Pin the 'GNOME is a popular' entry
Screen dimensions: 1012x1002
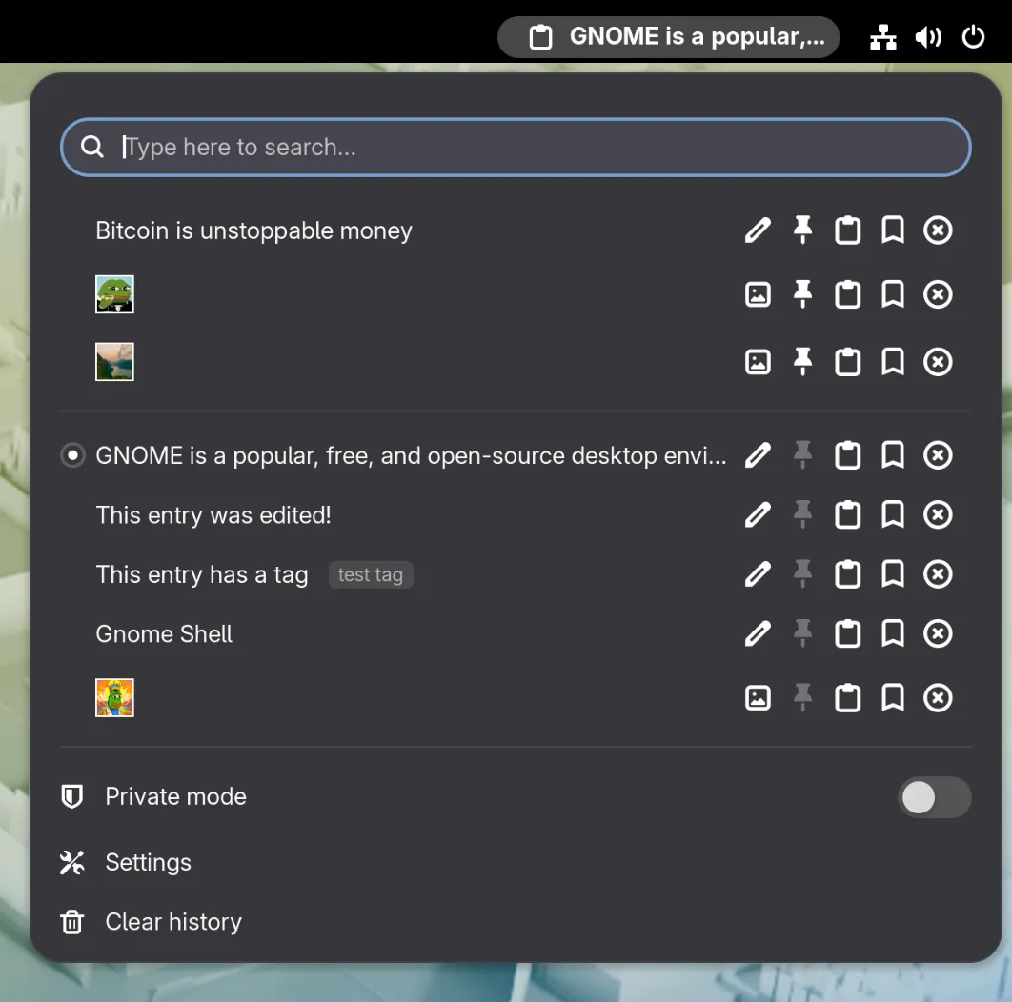(x=802, y=455)
